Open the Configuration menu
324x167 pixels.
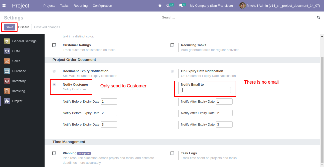[x=102, y=5]
